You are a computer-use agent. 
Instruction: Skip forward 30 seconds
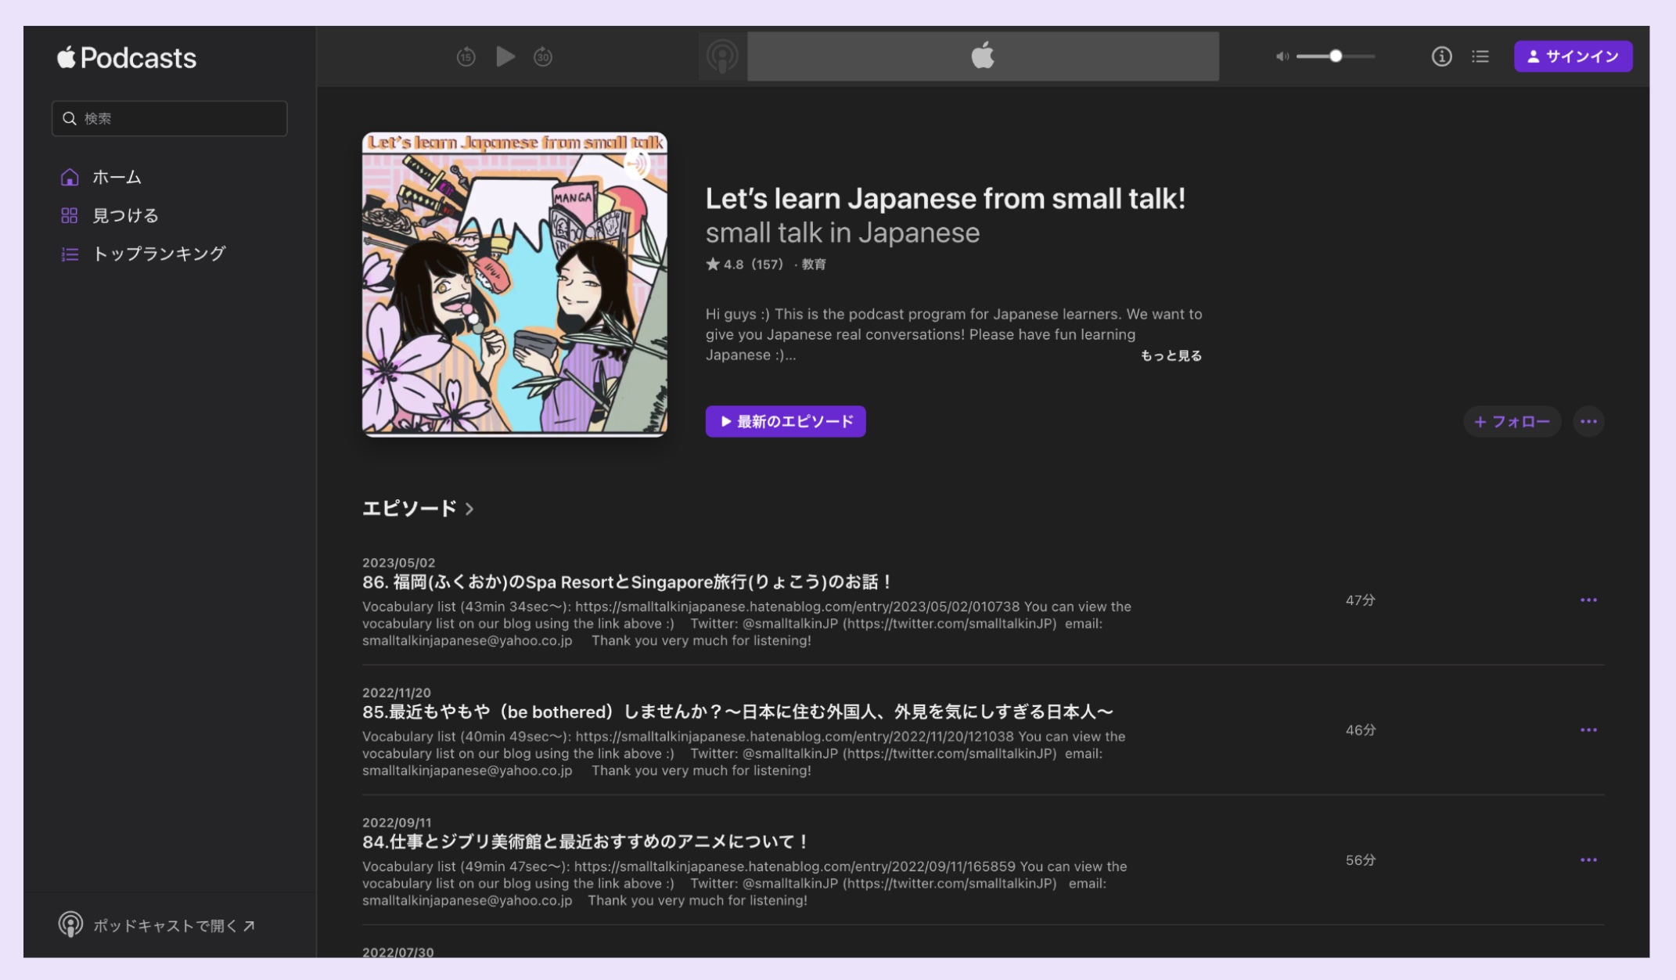(543, 56)
